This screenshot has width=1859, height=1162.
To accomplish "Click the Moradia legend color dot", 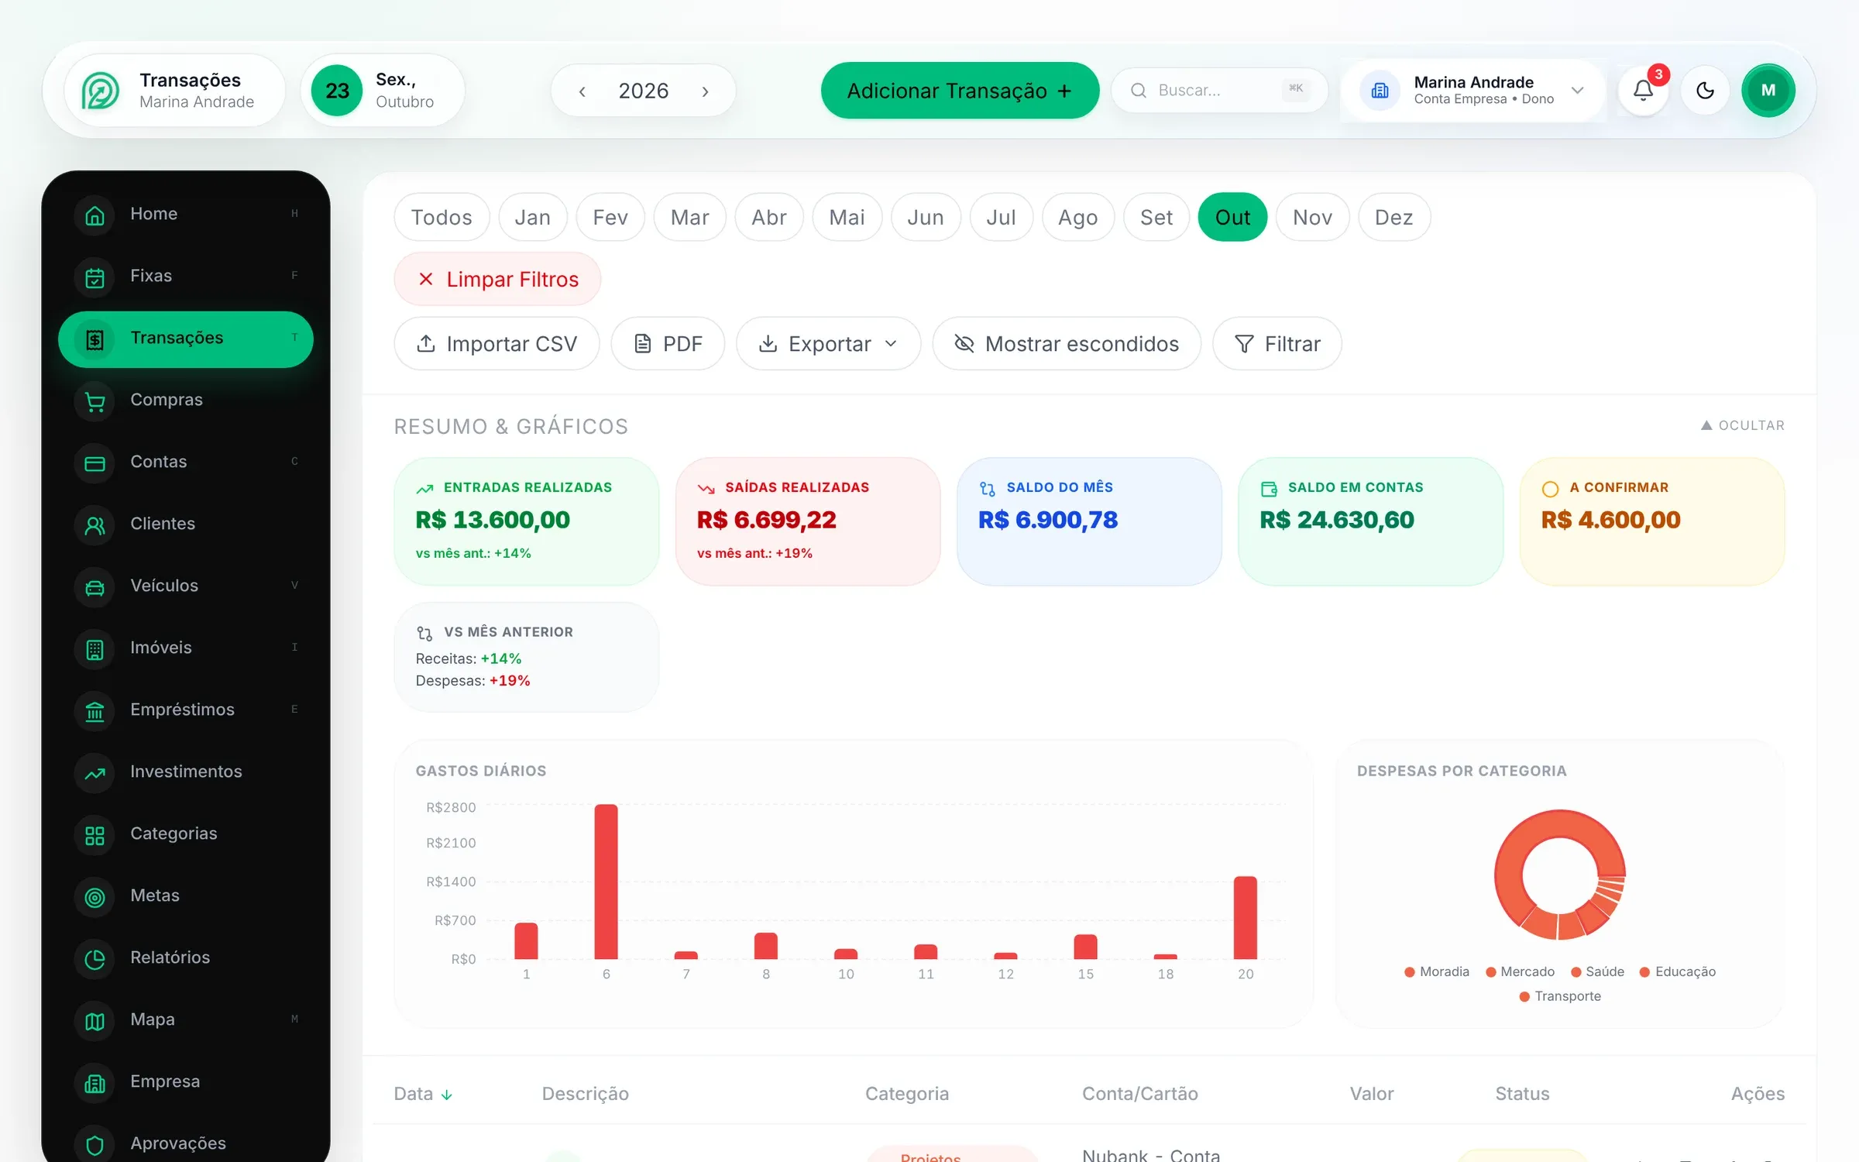I will click(1410, 972).
